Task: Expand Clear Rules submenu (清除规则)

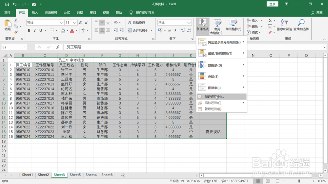Action: coord(221,103)
